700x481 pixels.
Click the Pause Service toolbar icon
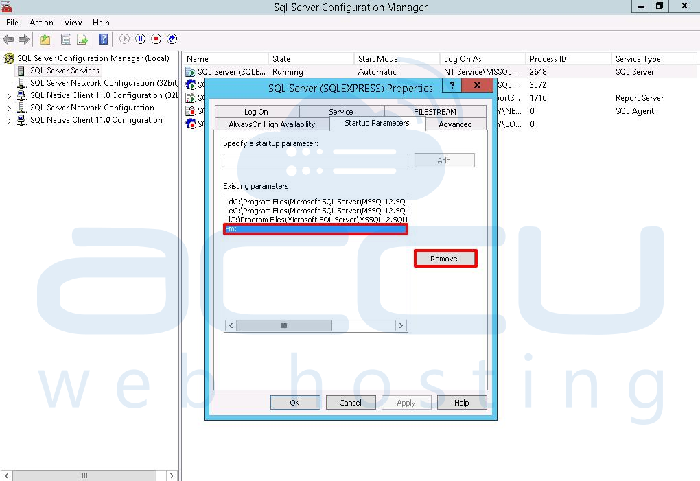140,39
